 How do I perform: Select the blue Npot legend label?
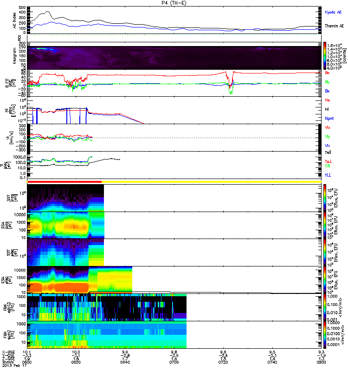coord(329,119)
